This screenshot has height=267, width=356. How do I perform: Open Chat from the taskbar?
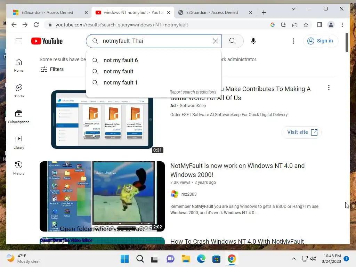(170, 259)
